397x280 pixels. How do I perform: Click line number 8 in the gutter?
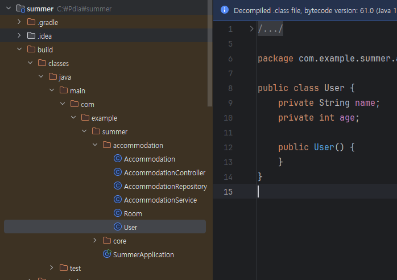230,88
